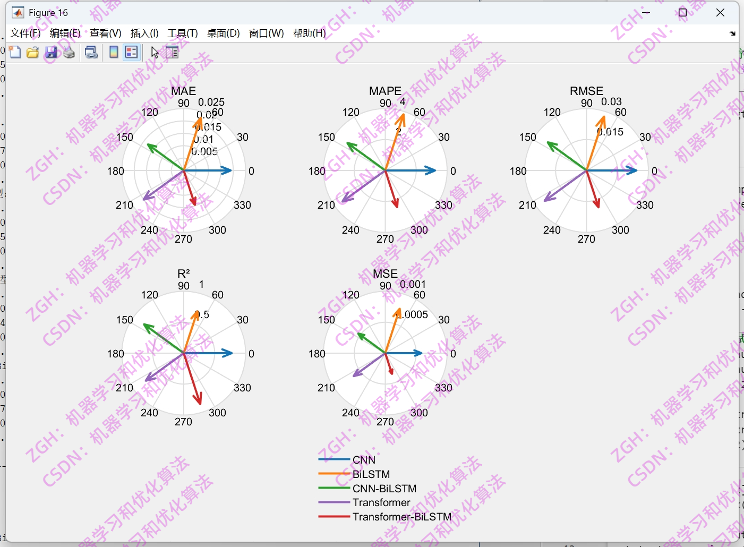Dock the figure using the dock arrow
Screen dimensions: 744x547
click(733, 33)
